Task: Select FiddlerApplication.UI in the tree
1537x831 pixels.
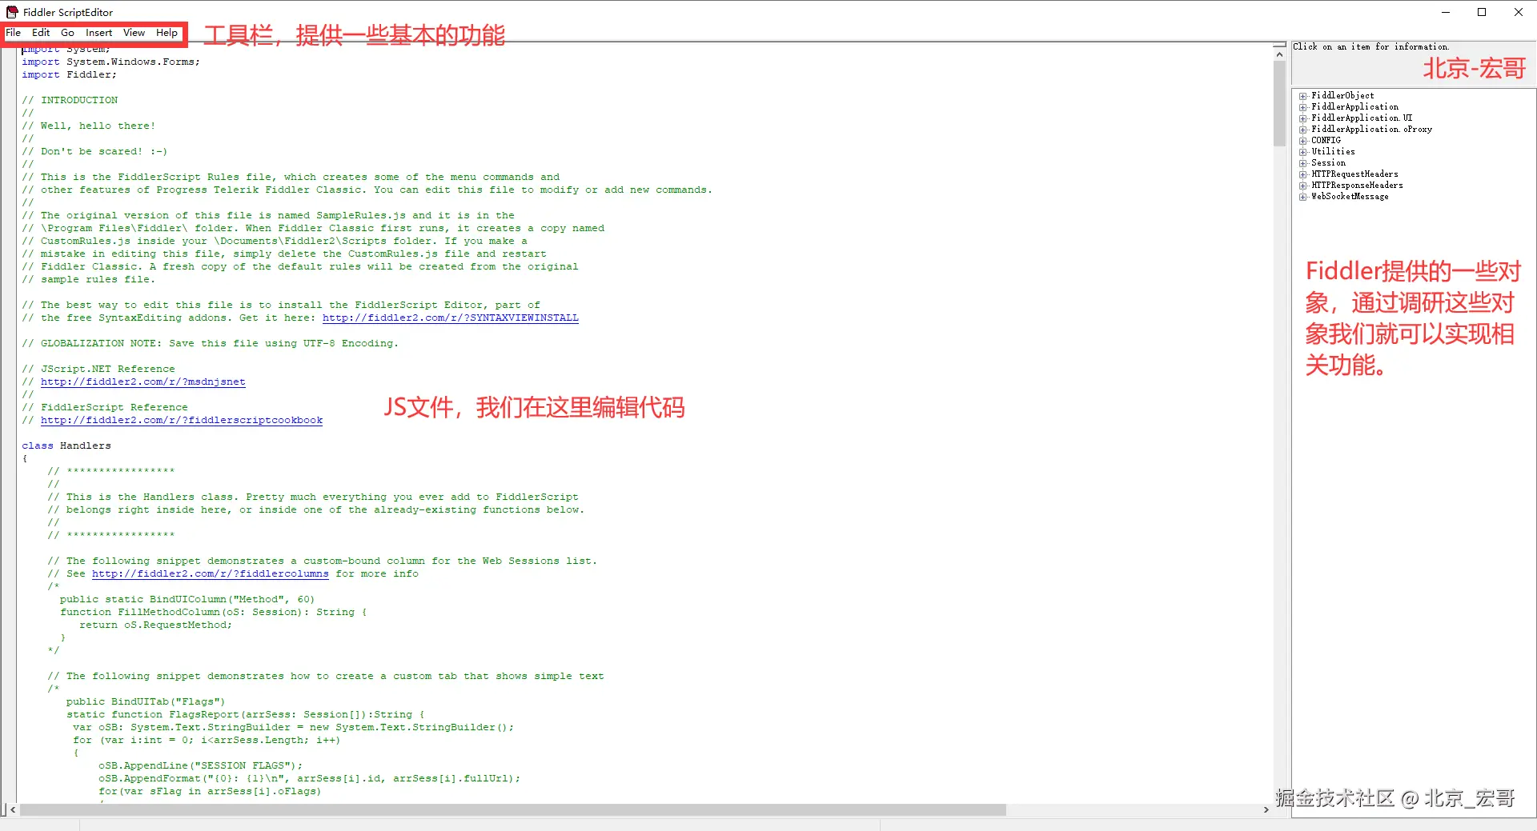Action: (x=1362, y=118)
